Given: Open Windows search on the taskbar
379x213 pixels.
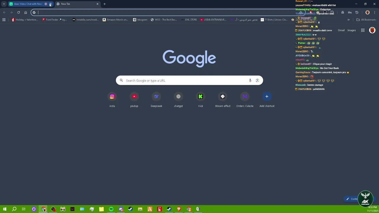Looking at the screenshot, I should point(14,209).
